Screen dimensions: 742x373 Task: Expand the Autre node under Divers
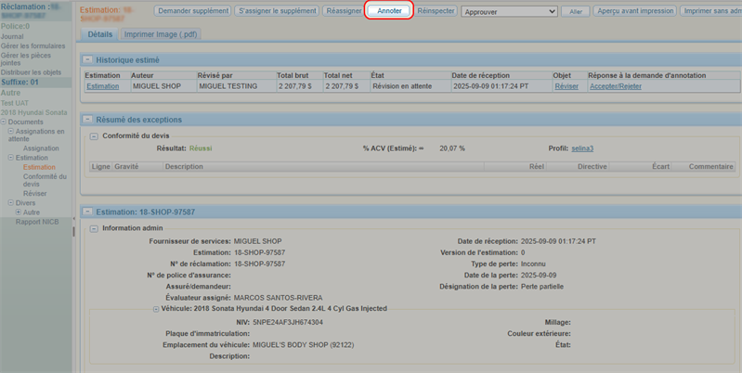click(x=19, y=212)
